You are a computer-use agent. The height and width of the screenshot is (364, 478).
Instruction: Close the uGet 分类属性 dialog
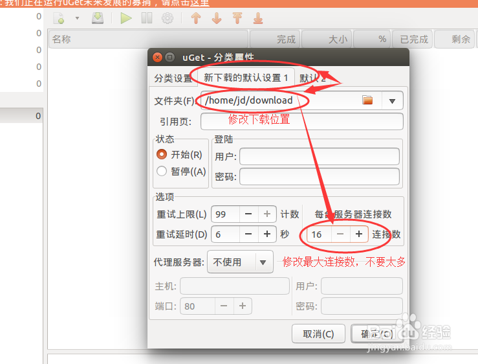tap(157, 57)
